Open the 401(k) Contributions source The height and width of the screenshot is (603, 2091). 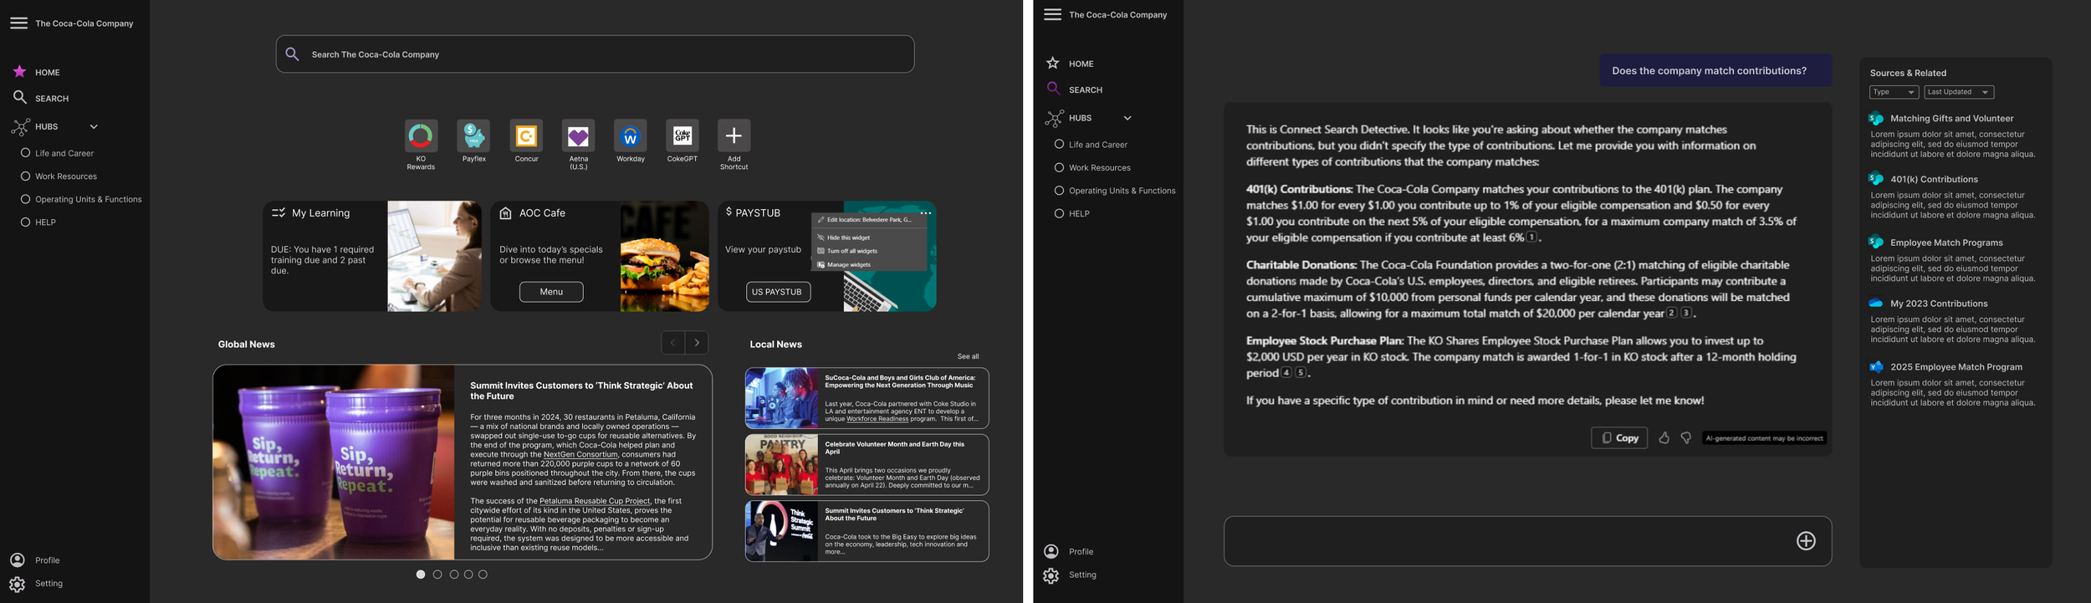[1934, 179]
